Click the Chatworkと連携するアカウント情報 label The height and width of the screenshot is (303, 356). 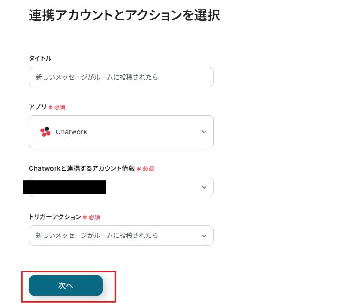tap(81, 168)
